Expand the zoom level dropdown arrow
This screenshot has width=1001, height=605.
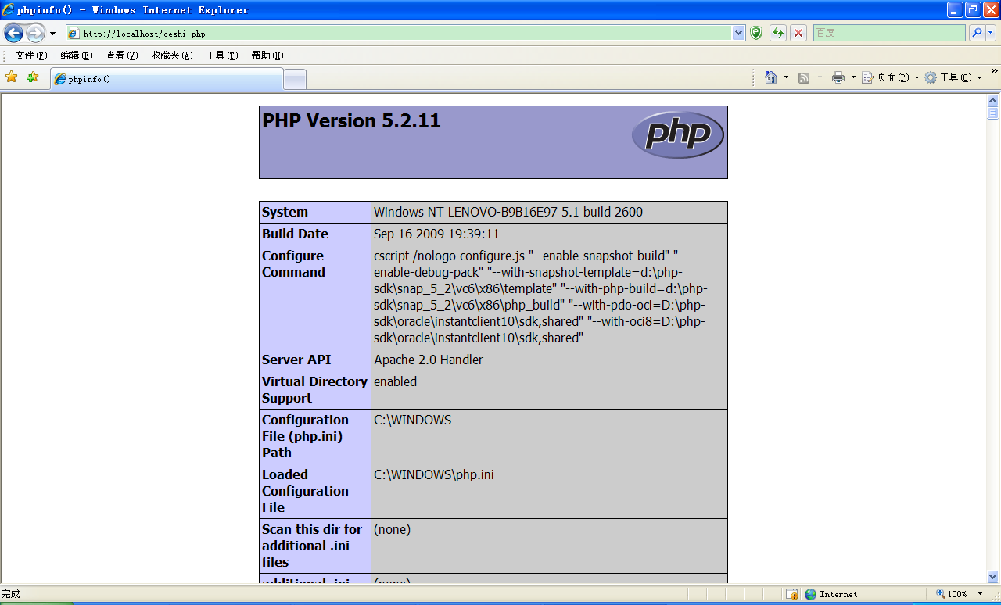click(981, 594)
